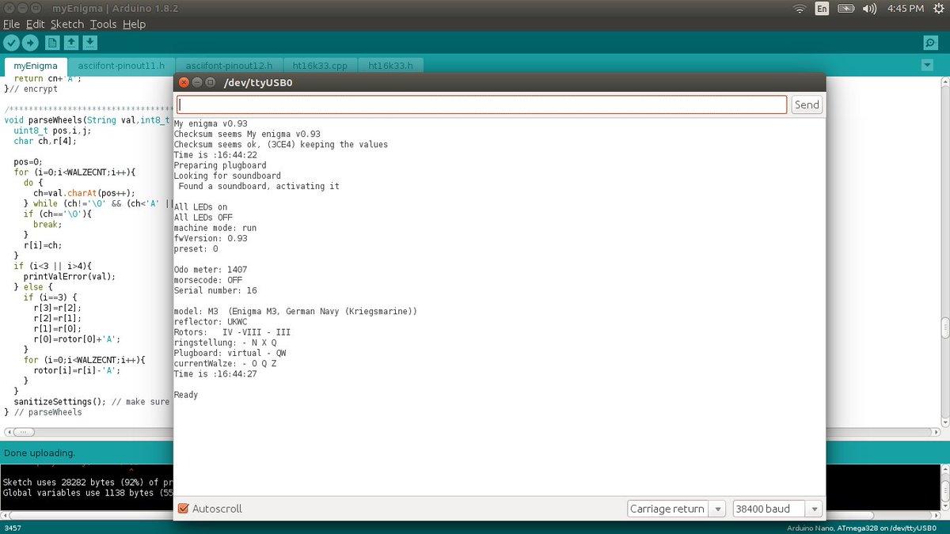Open the File menu
Image resolution: width=950 pixels, height=534 pixels.
[11, 24]
